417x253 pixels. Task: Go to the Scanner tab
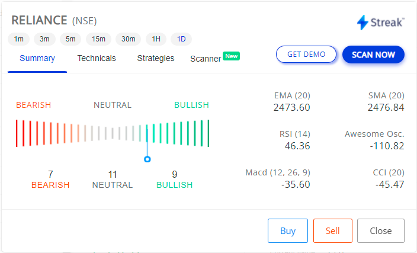[206, 59]
